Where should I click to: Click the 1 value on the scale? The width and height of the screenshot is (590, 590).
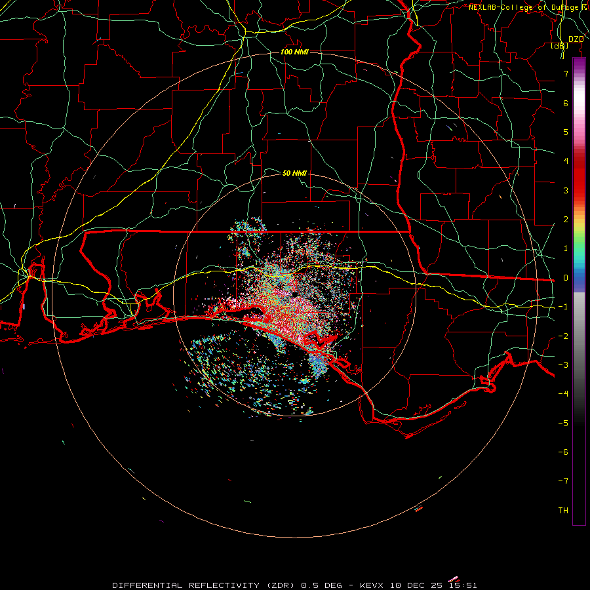click(x=566, y=248)
